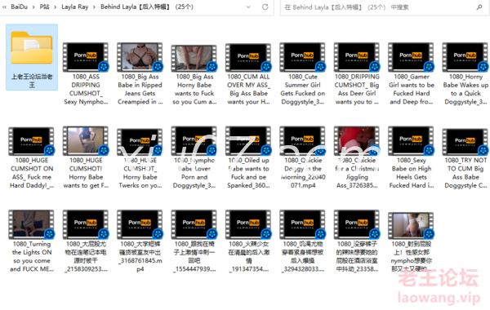Open the address bar history dropdown
This screenshot has width=490, height=310.
pos(248,7)
